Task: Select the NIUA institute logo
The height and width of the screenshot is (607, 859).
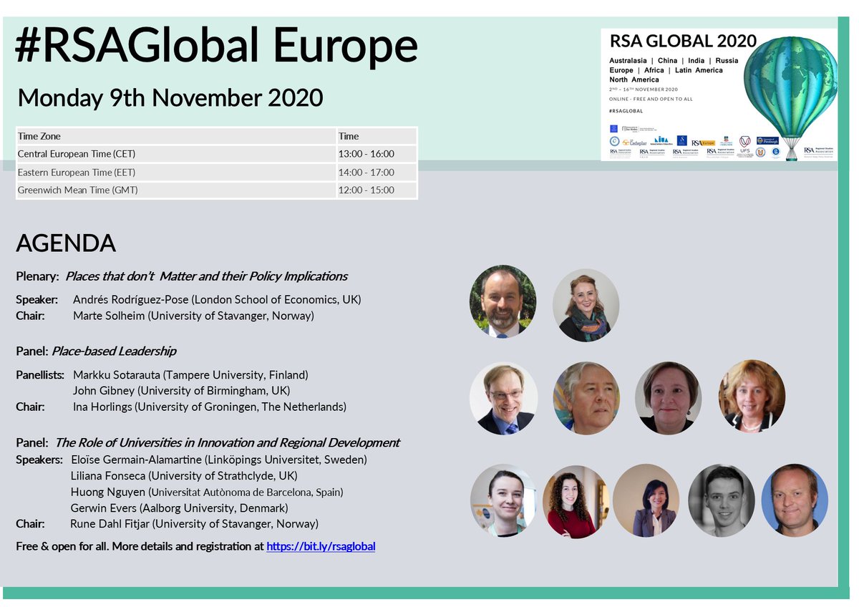Action: click(x=662, y=140)
